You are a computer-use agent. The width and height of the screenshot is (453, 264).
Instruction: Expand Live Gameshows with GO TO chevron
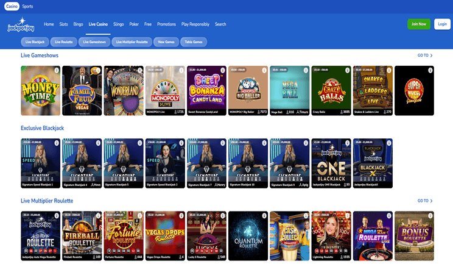[425, 55]
